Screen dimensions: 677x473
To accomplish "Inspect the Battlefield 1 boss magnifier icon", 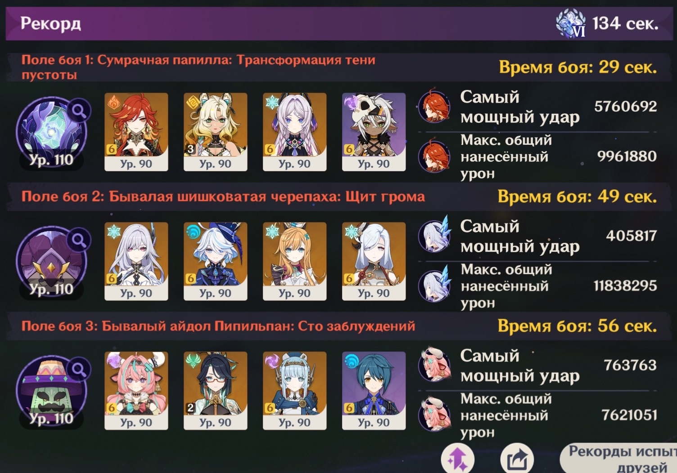I will [x=80, y=111].
